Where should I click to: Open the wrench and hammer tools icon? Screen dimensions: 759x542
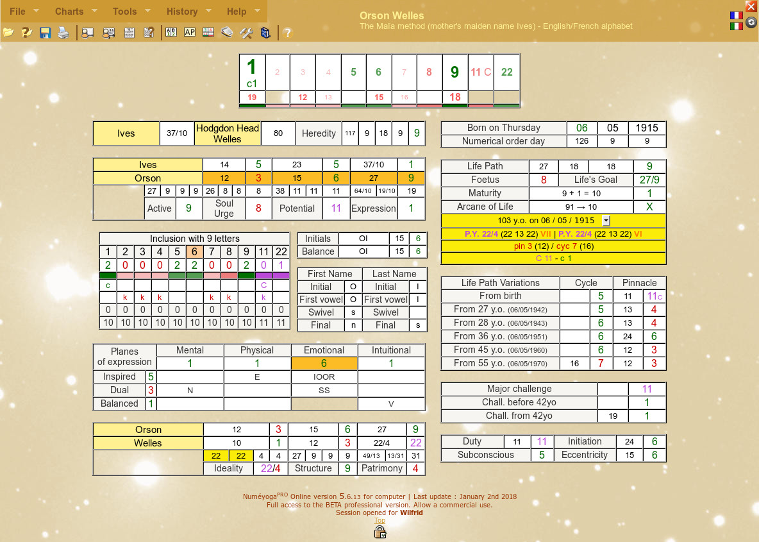point(246,32)
